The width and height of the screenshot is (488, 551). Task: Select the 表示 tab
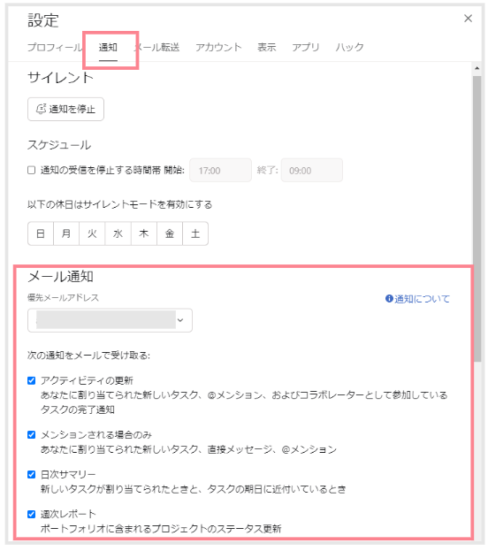coord(267,47)
